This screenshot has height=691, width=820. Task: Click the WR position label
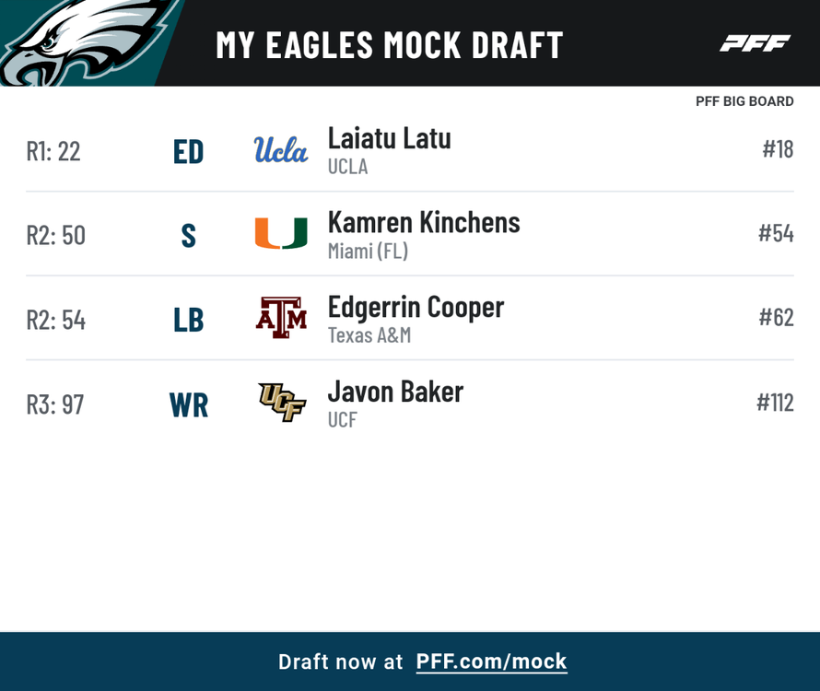(189, 405)
